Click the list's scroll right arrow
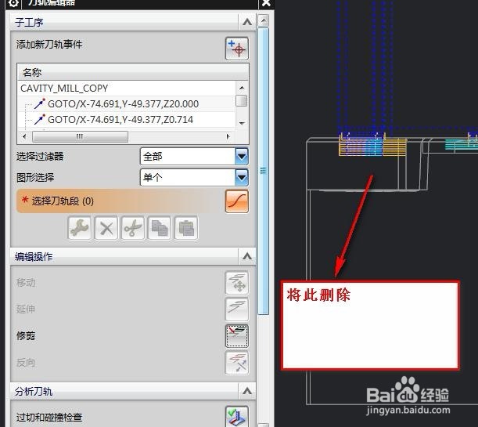The height and width of the screenshot is (427, 478). [228, 136]
